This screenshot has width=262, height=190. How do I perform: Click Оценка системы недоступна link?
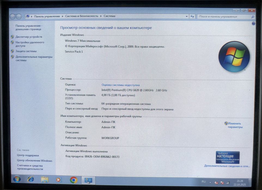point(120,85)
